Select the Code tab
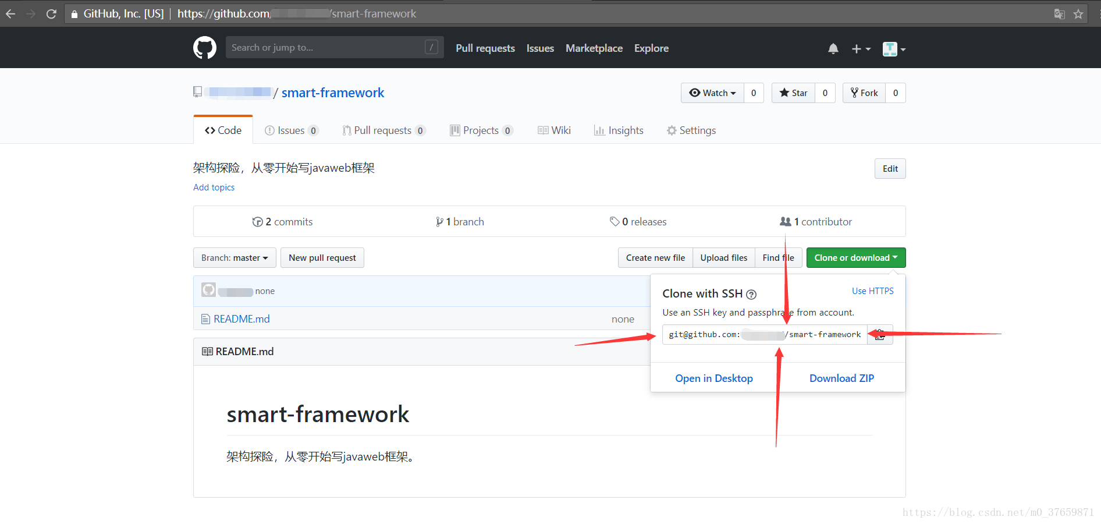 click(x=223, y=130)
